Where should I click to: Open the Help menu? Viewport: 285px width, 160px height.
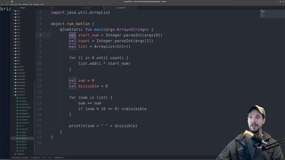(x=42, y=4)
